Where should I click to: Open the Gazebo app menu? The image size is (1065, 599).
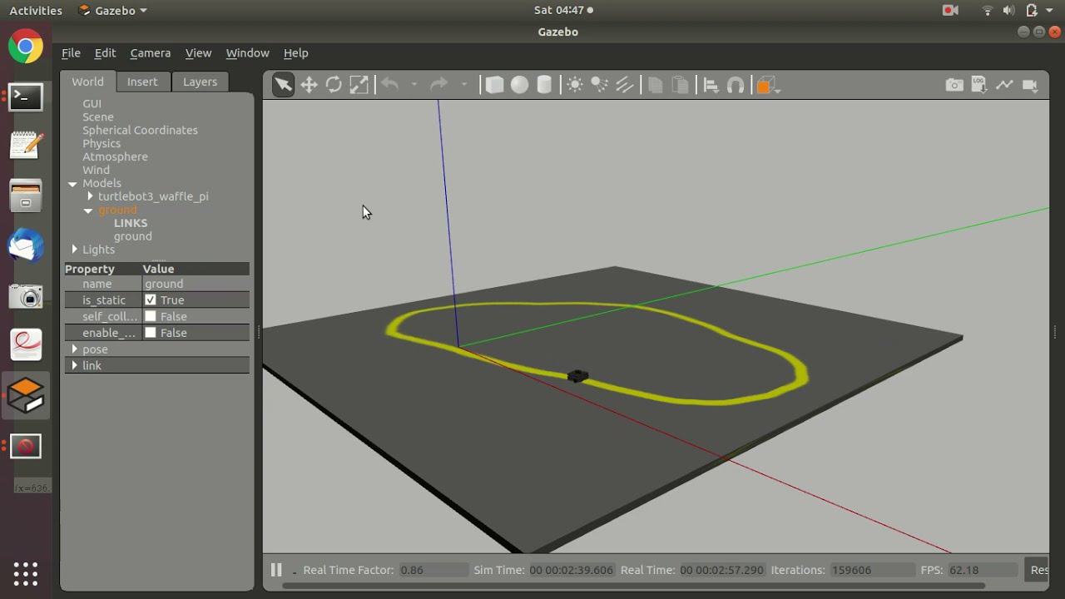[112, 10]
